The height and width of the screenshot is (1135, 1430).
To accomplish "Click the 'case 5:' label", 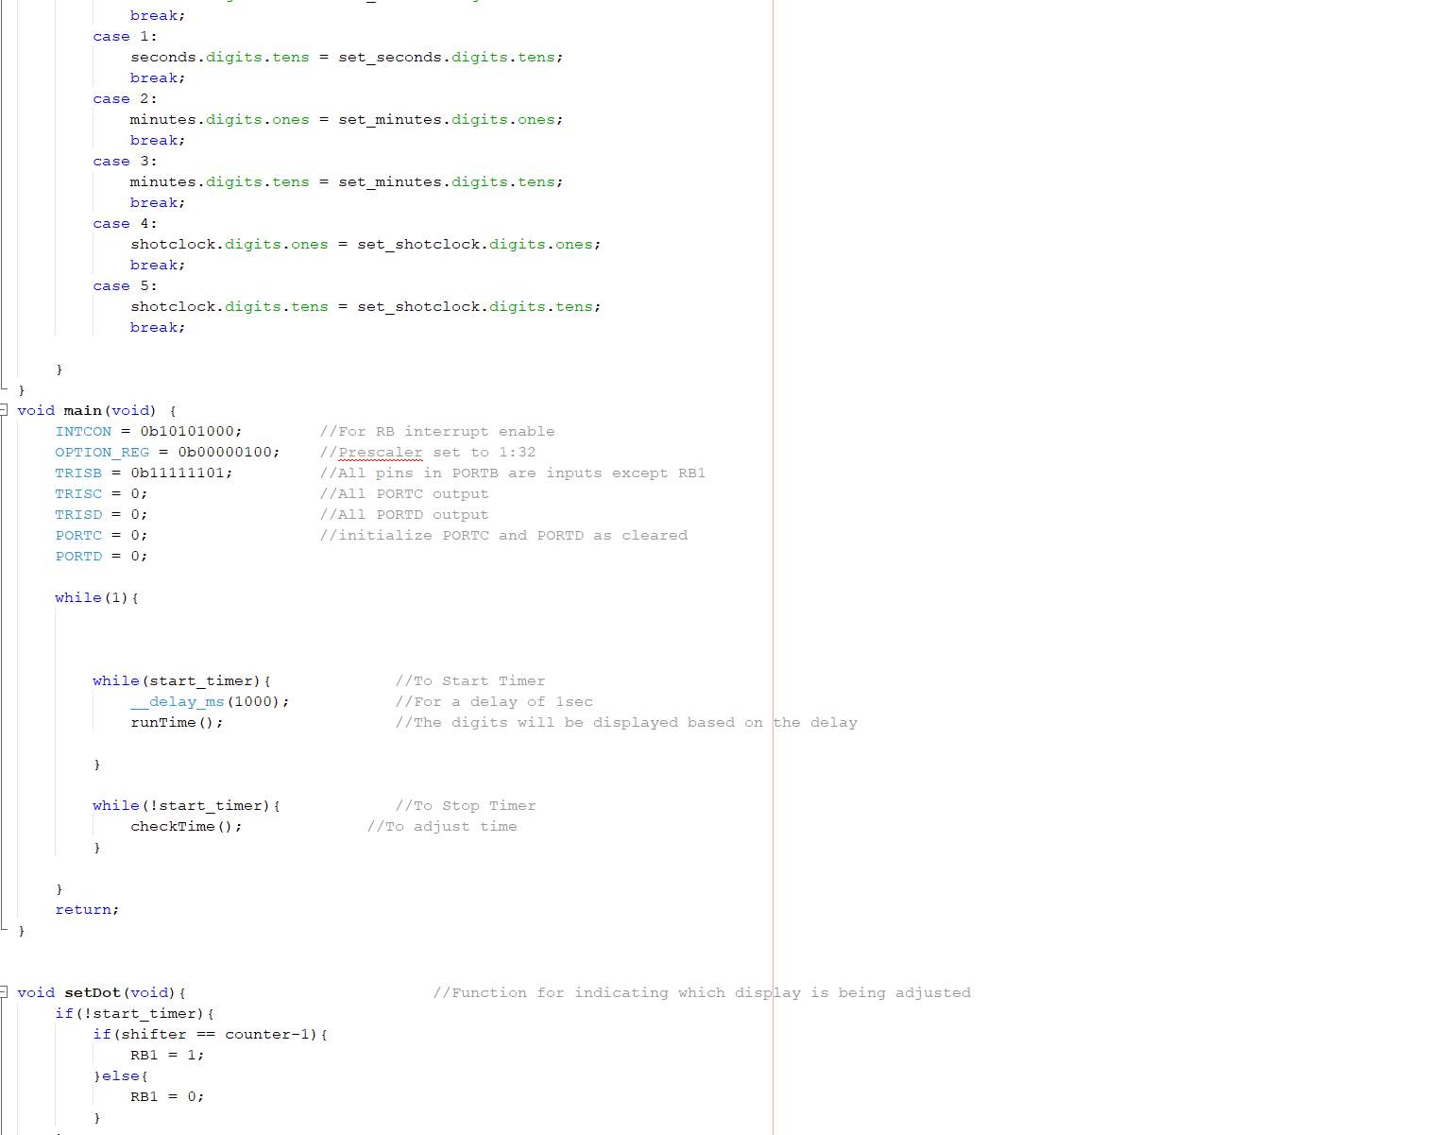I will tap(125, 286).
